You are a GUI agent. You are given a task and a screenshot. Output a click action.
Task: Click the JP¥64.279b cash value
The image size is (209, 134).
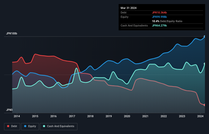pyautogui.click(x=159, y=25)
